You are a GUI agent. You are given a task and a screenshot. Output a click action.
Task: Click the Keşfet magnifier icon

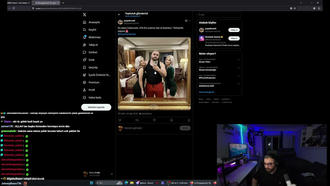click(x=84, y=30)
